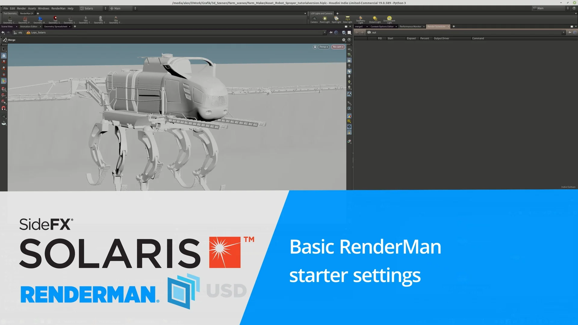Open the Persp viewport dropdown
578x325 pixels.
[324, 47]
